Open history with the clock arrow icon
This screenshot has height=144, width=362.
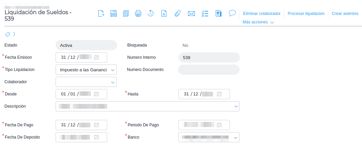pyautogui.click(x=150, y=14)
